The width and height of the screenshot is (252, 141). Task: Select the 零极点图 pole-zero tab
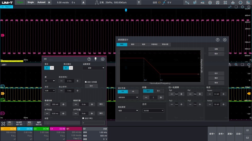coord(165,45)
